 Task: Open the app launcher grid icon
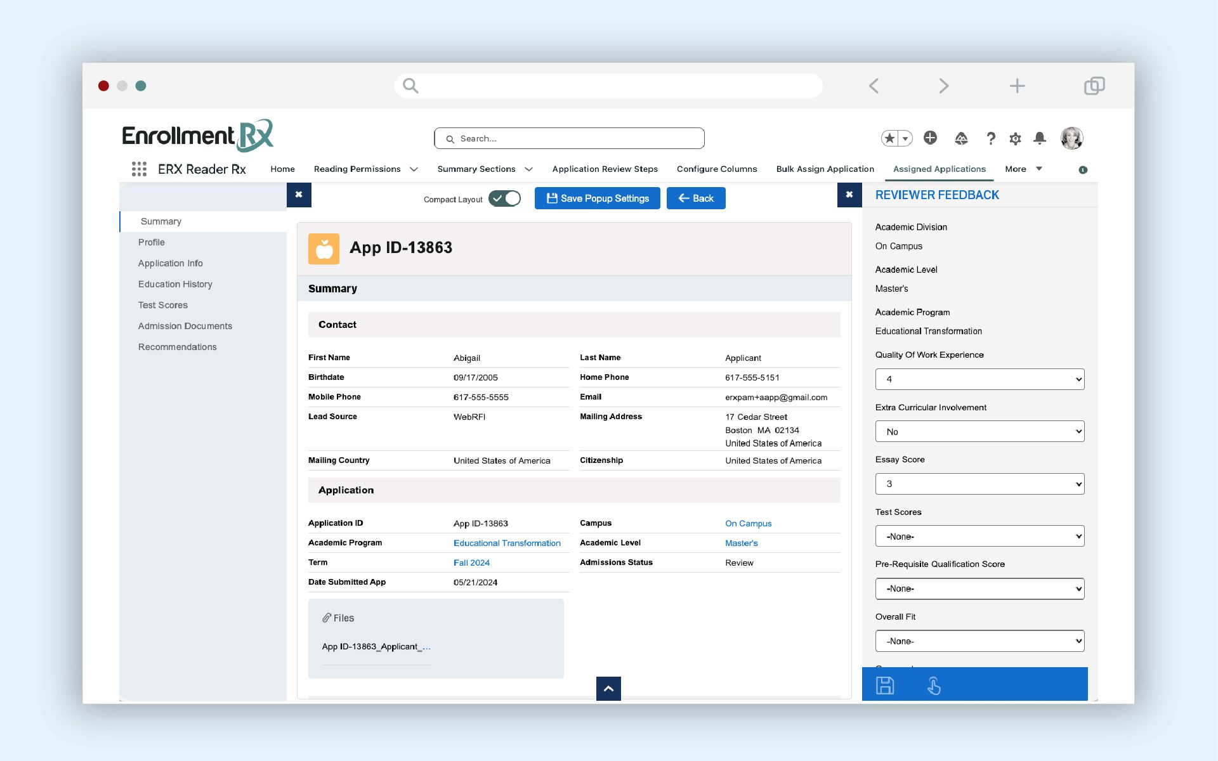(139, 169)
